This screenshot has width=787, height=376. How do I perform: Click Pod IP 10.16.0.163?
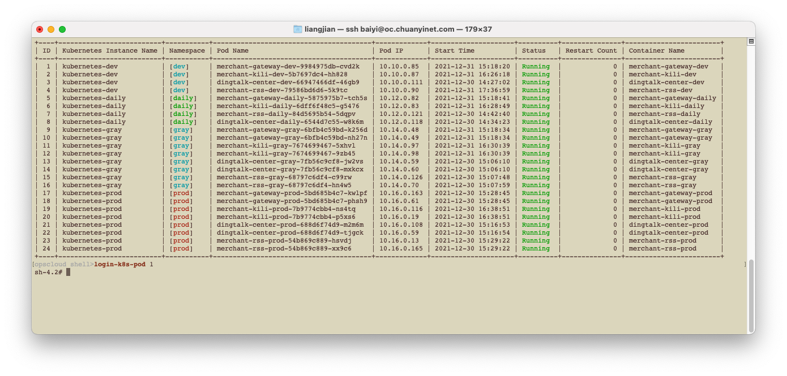[x=401, y=193]
